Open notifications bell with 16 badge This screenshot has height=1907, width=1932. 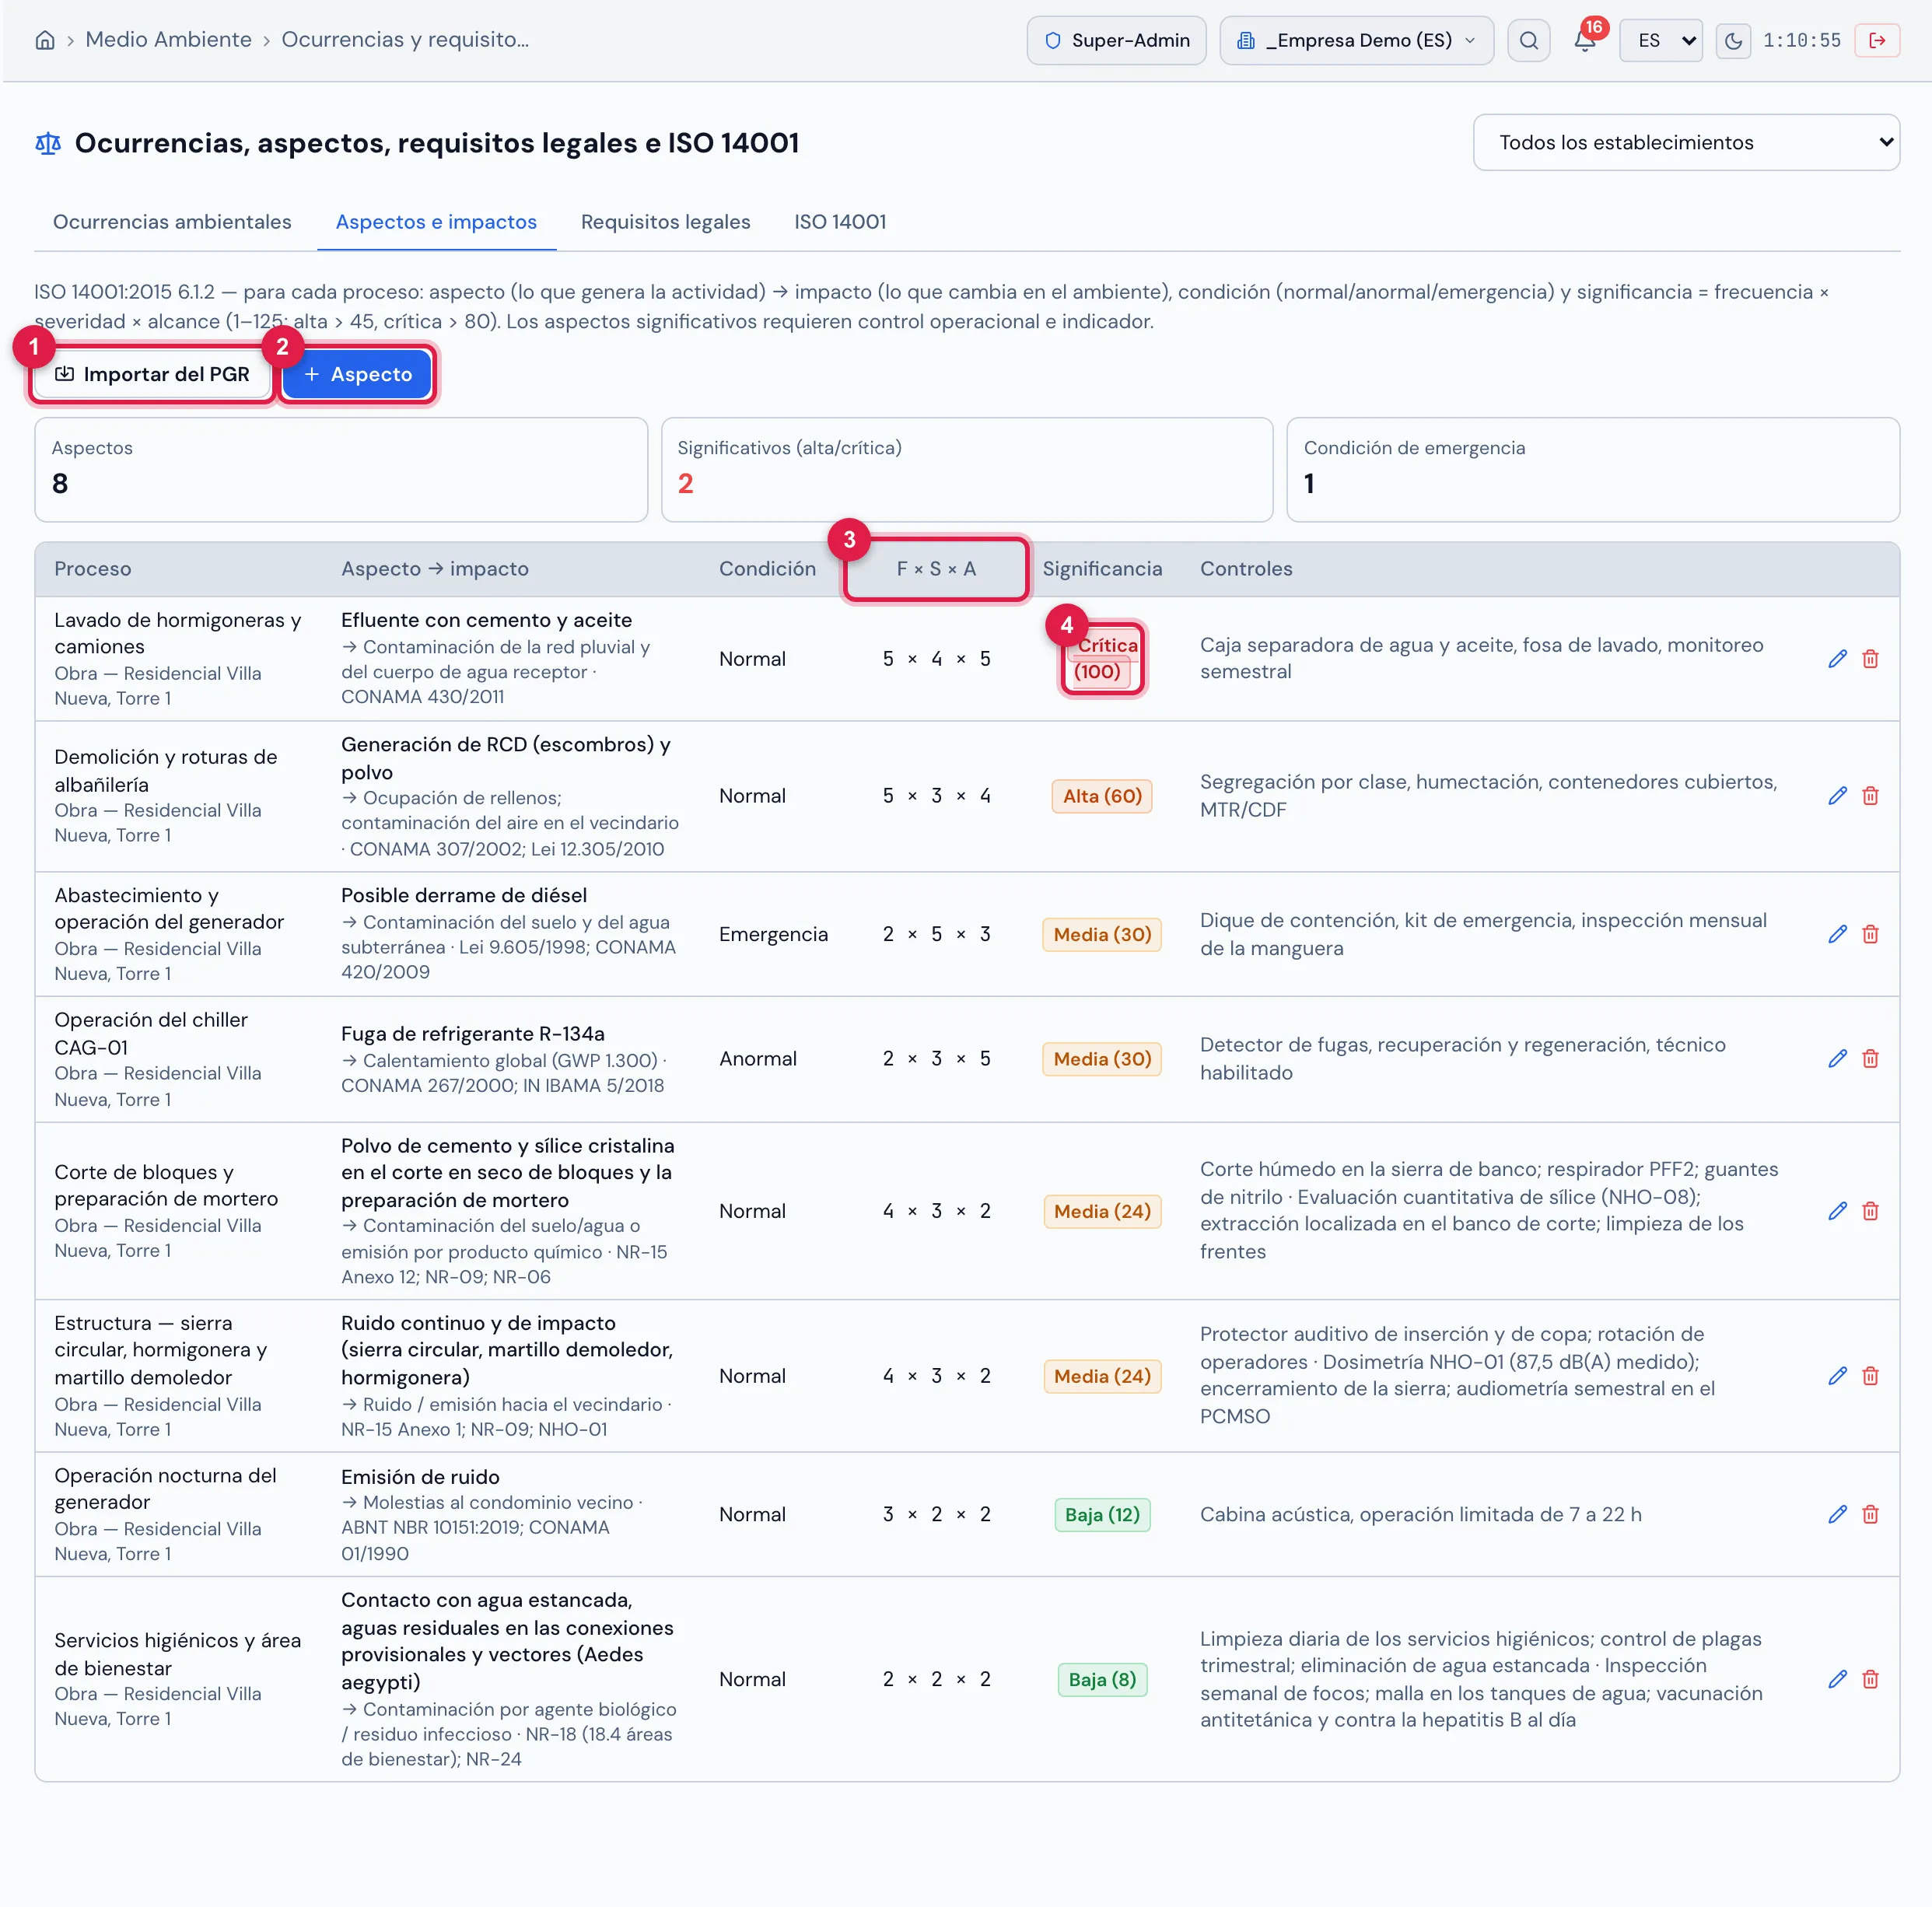[1585, 40]
